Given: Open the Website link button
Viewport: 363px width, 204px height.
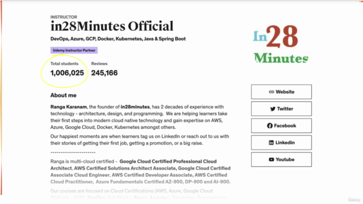Looking at the screenshot, I should [x=281, y=92].
